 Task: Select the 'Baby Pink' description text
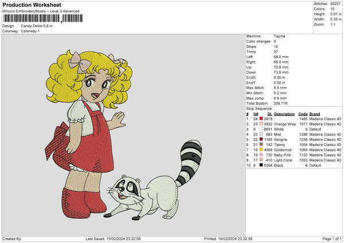[x=282, y=155]
